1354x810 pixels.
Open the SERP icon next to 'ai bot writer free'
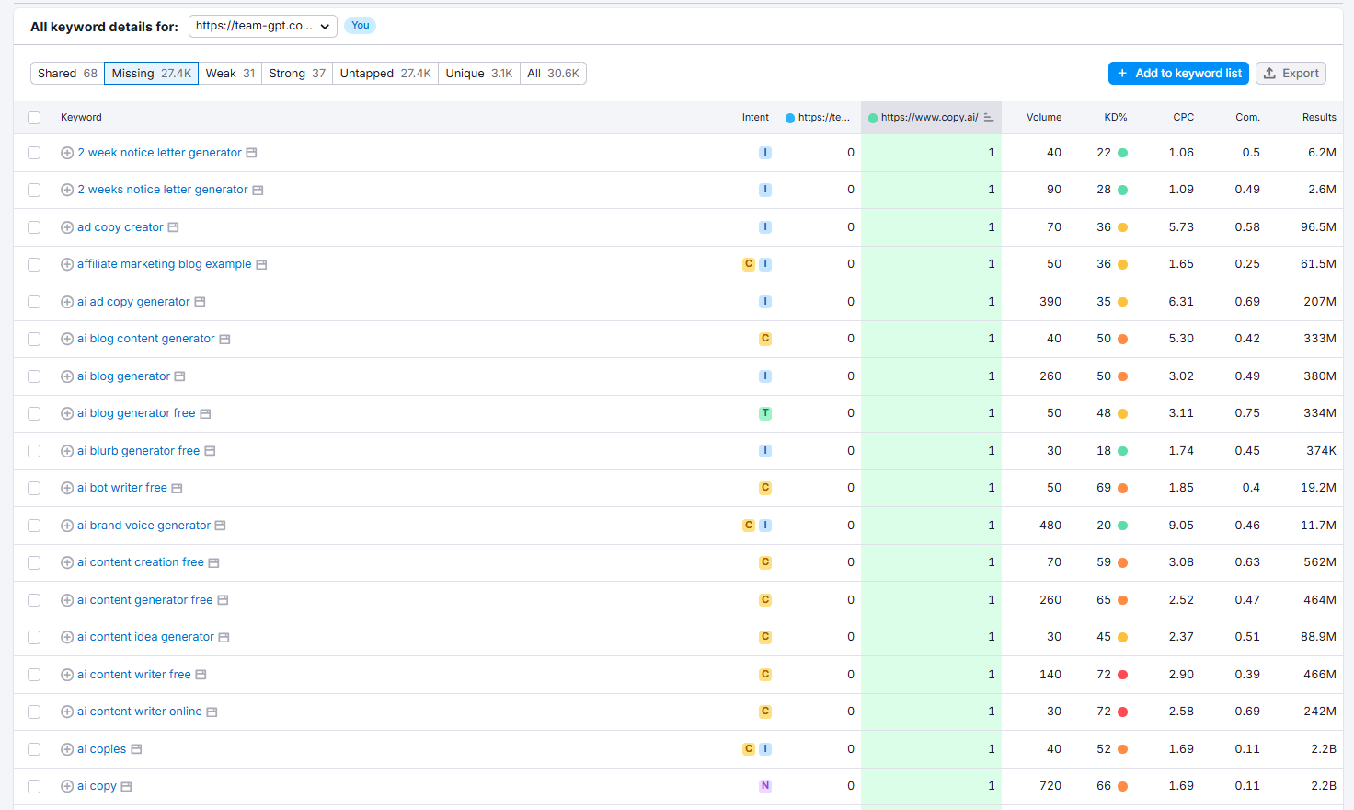click(x=177, y=488)
